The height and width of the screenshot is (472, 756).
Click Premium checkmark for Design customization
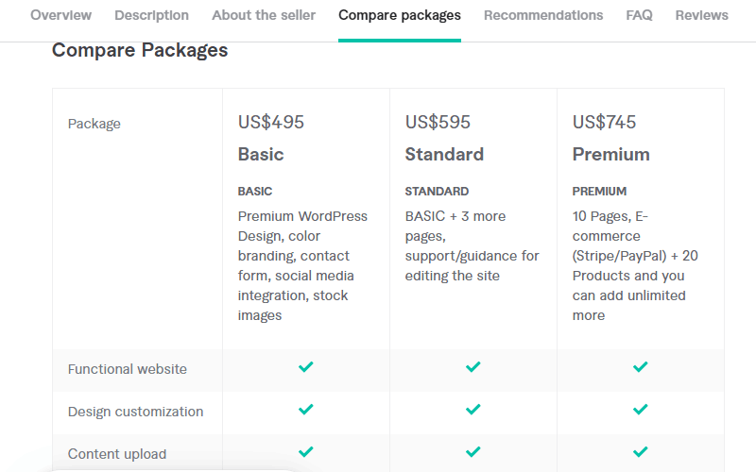coord(640,410)
